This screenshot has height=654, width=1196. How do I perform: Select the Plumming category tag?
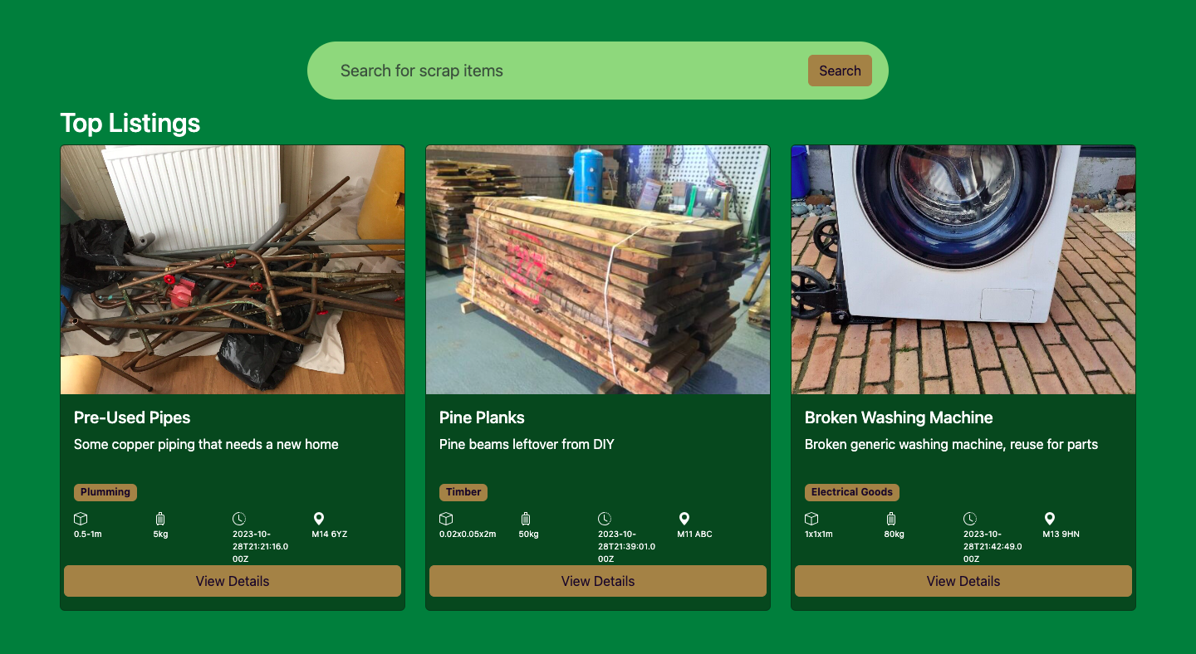point(105,492)
